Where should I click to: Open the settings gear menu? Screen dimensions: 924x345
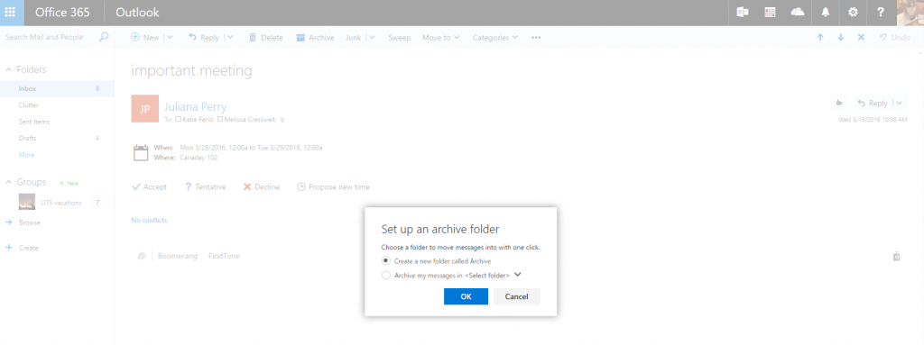point(853,13)
